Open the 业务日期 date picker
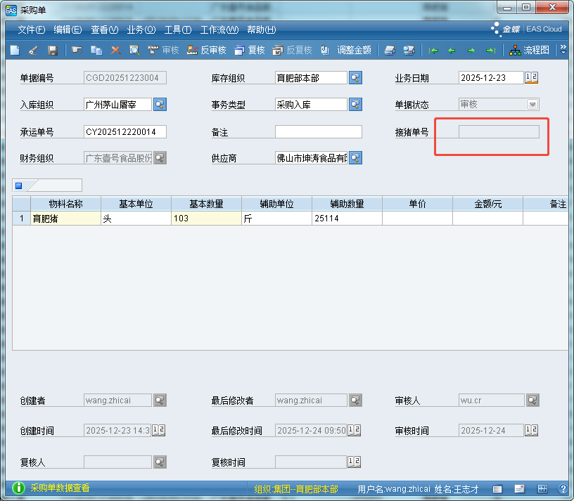The image size is (574, 501). click(x=531, y=78)
